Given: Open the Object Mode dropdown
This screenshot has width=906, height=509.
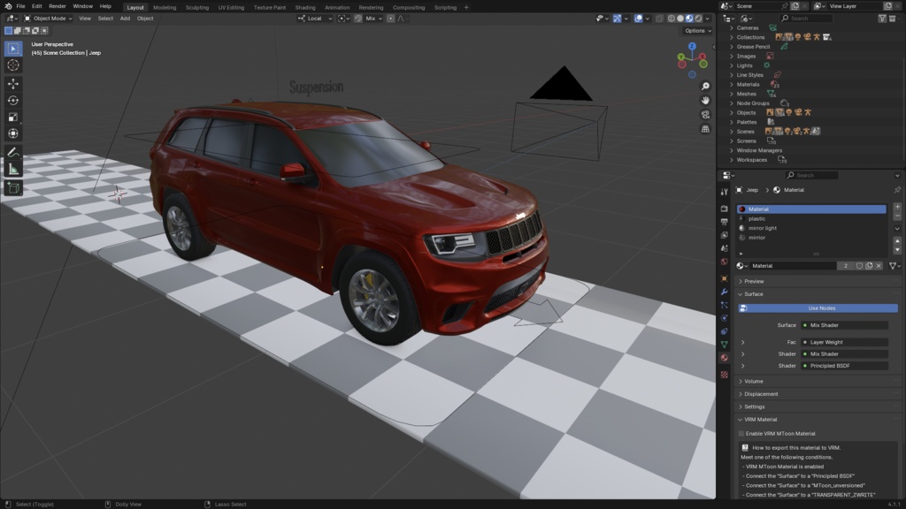Looking at the screenshot, I should (x=48, y=19).
